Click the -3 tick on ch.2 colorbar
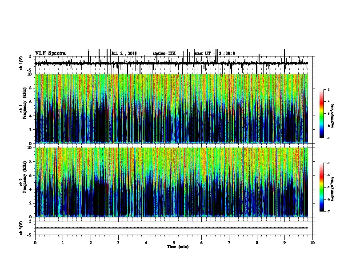This screenshot has height=272, width=352. click(x=328, y=163)
